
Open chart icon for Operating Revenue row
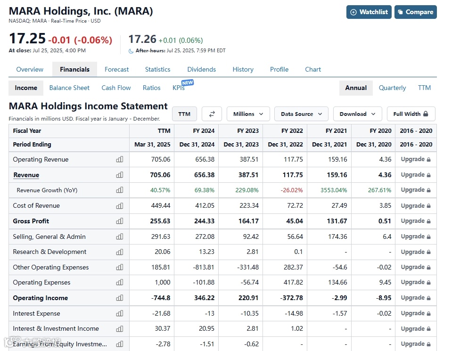[120, 159]
